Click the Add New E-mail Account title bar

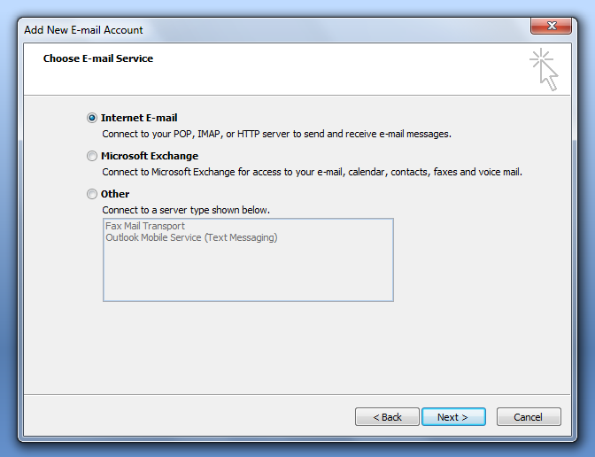tap(266, 29)
